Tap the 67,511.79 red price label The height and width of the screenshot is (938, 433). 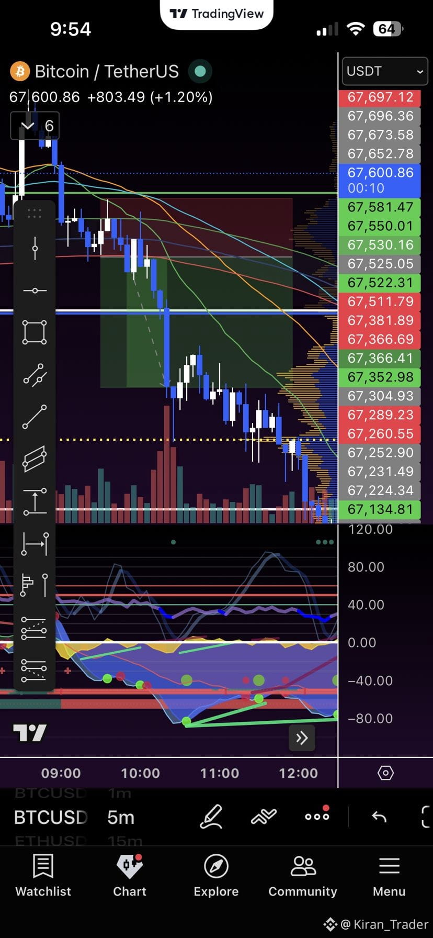tap(380, 301)
